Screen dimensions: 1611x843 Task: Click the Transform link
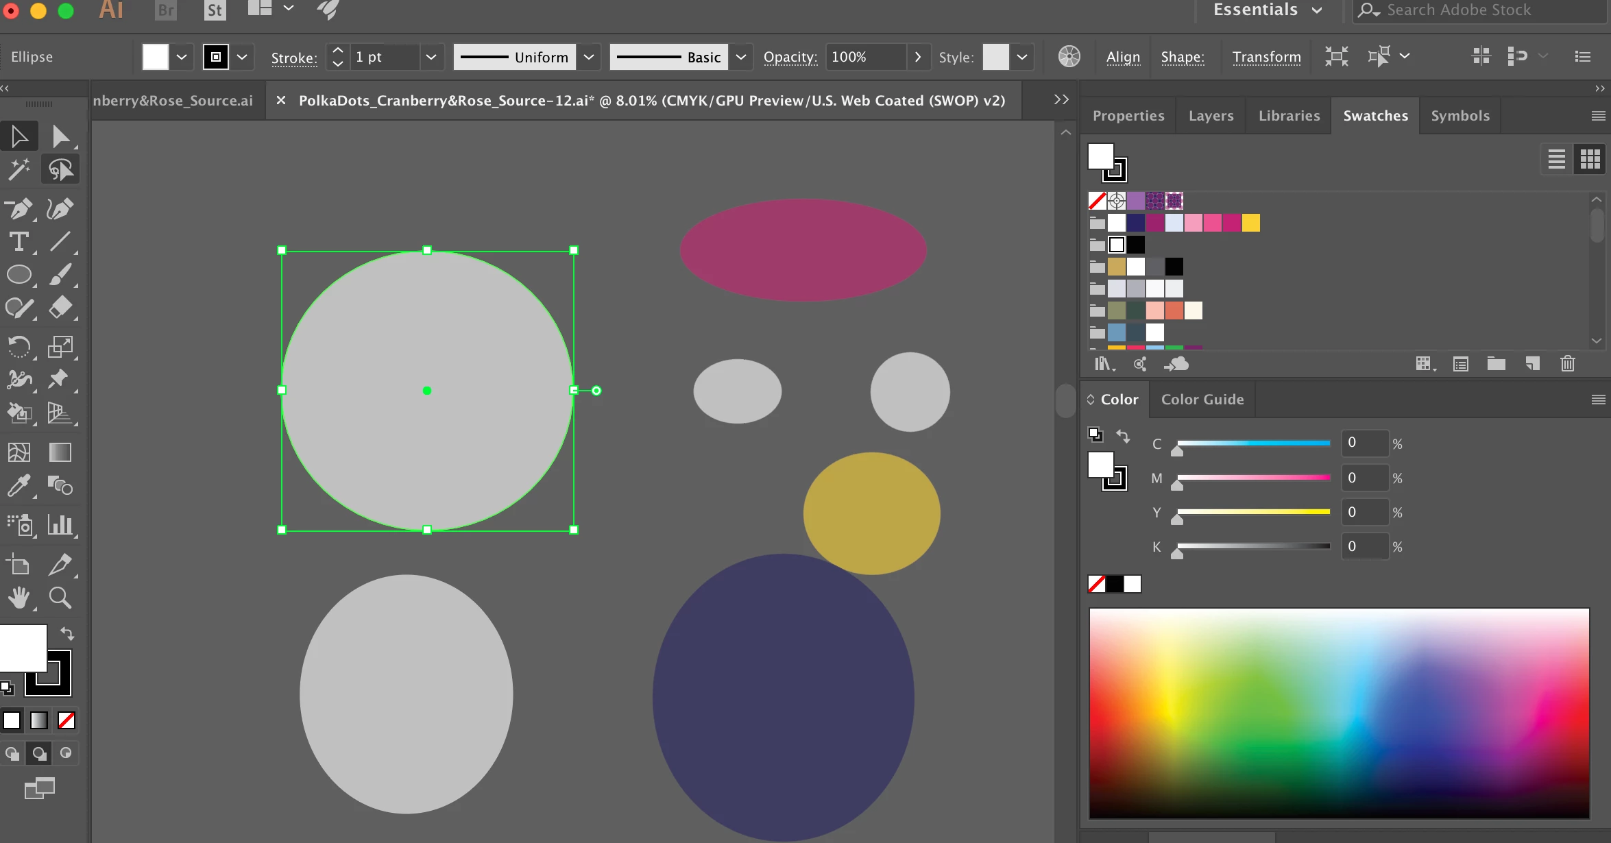click(1266, 57)
